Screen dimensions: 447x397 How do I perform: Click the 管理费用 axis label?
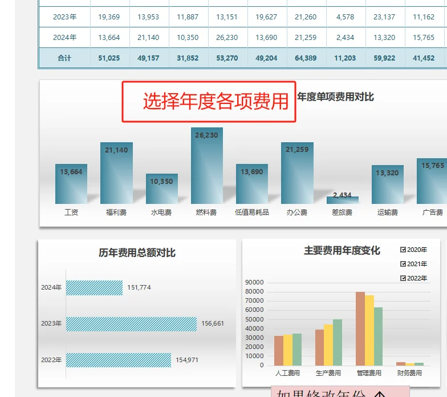pyautogui.click(x=369, y=373)
